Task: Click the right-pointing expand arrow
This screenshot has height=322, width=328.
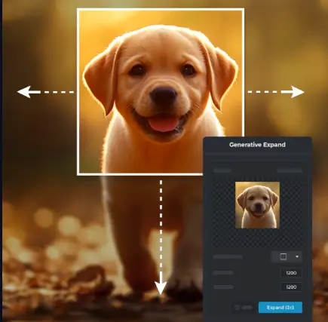Action: [x=293, y=92]
